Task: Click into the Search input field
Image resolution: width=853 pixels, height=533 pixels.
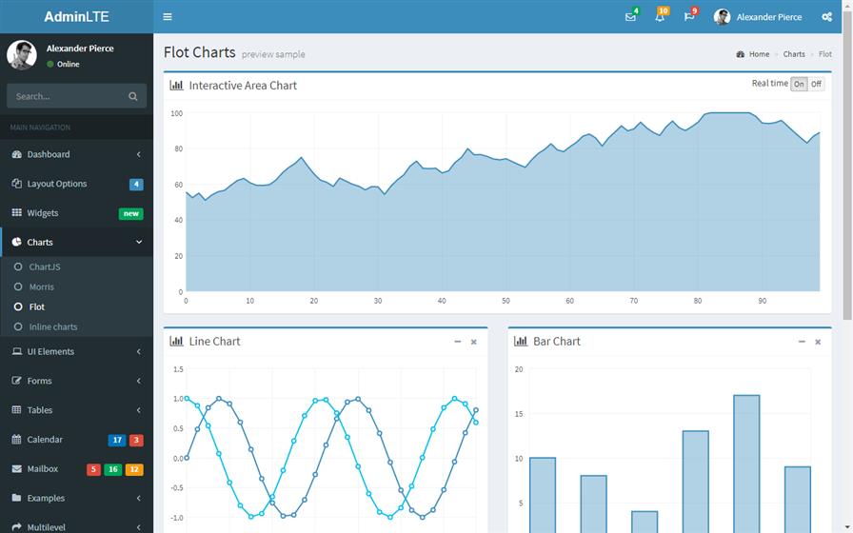Action: (x=67, y=96)
